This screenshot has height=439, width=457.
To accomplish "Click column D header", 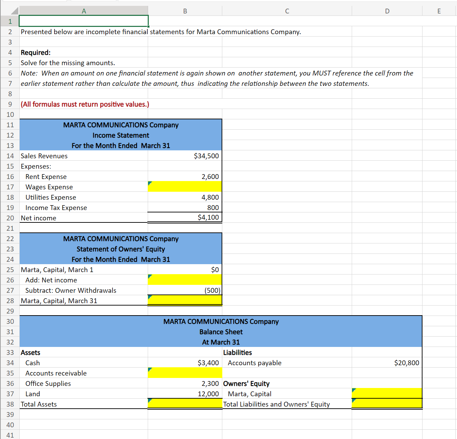I will (387, 11).
